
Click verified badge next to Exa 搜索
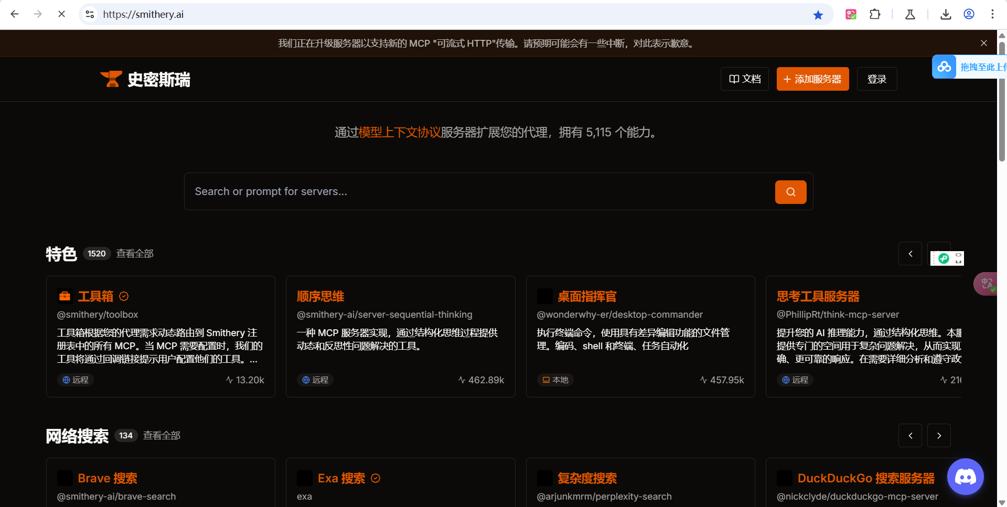tap(376, 478)
